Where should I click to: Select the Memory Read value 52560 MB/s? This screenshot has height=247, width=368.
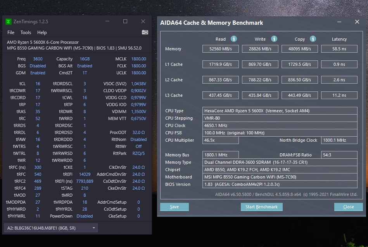(x=221, y=49)
